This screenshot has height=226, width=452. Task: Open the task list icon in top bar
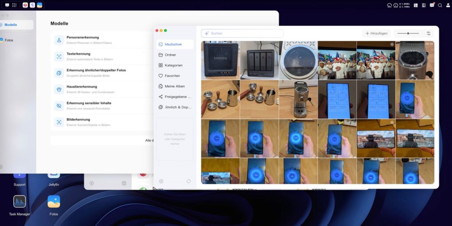(x=424, y=5)
